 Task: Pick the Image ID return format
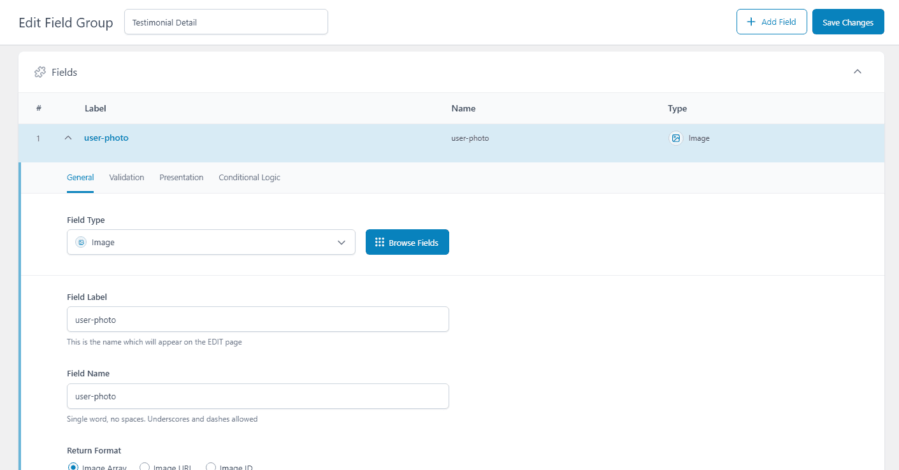211,467
